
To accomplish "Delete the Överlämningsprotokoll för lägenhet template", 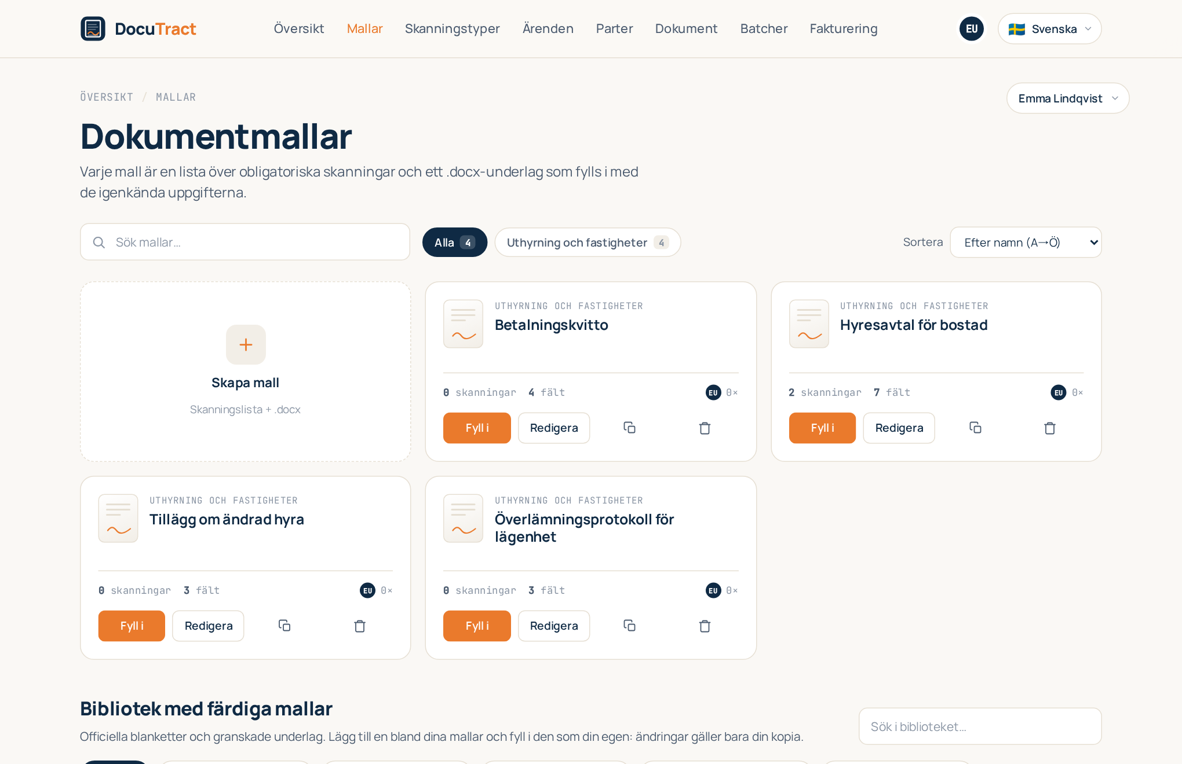I will click(x=705, y=626).
